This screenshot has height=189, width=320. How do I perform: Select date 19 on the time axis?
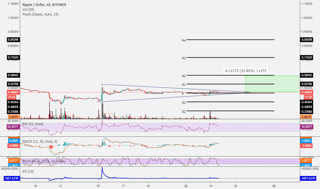[x=148, y=186]
